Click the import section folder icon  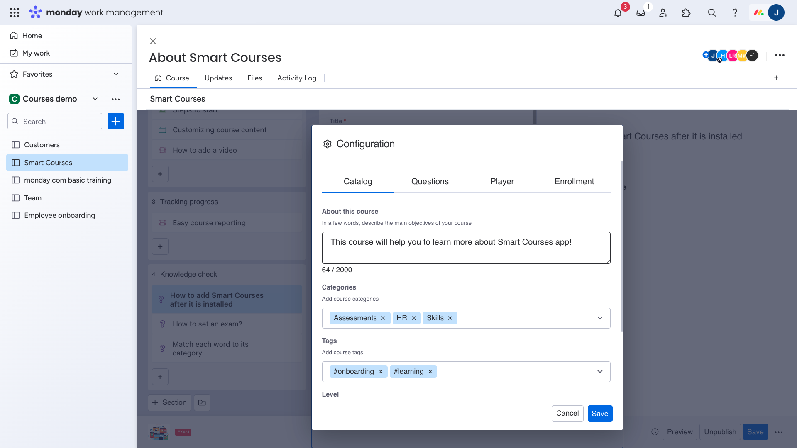202,402
